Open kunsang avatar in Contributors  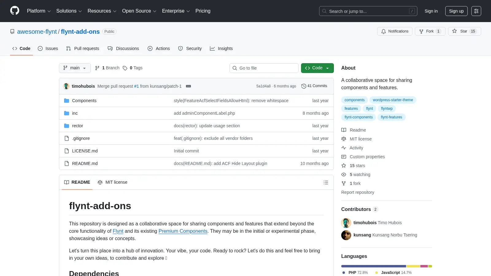coord(346,235)
